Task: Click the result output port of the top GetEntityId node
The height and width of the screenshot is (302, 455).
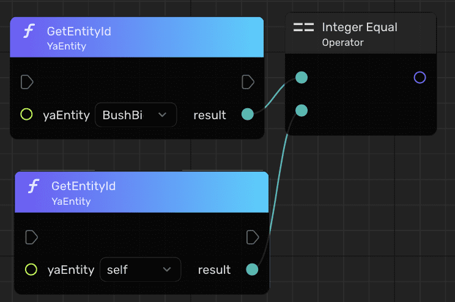Action: [x=248, y=114]
